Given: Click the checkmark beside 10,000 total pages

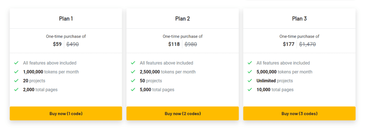Looking at the screenshot, I should click(x=250, y=89).
